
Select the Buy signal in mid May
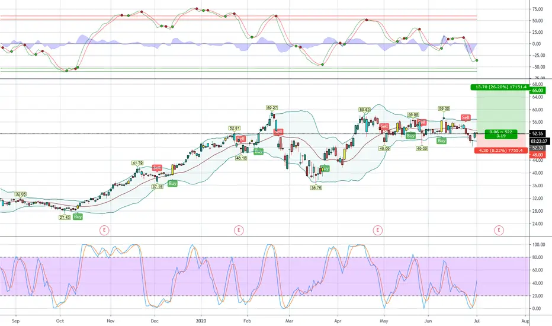(x=410, y=136)
